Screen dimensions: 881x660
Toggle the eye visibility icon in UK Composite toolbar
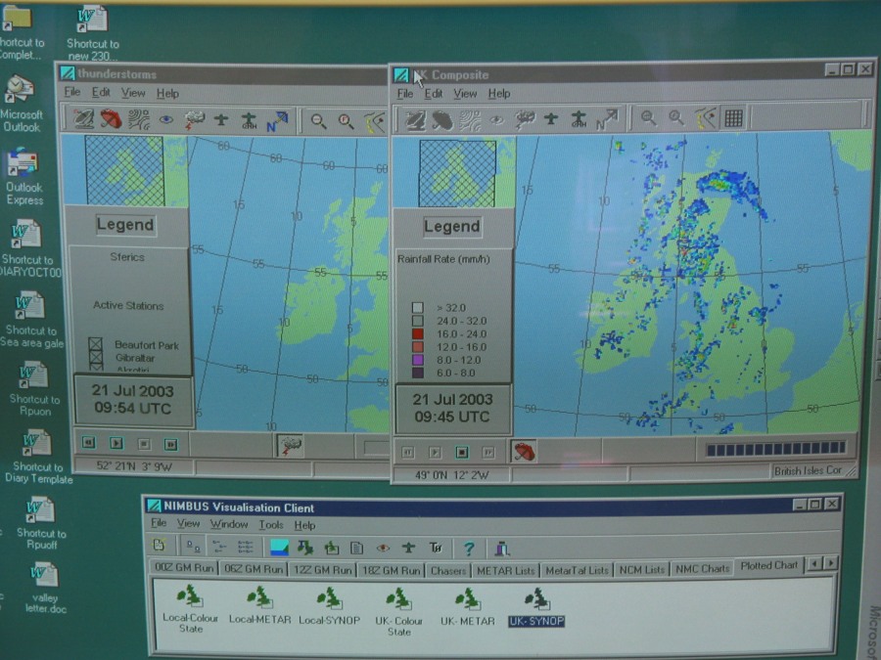[497, 119]
